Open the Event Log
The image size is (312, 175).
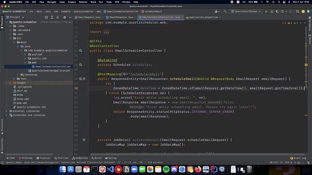298,158
